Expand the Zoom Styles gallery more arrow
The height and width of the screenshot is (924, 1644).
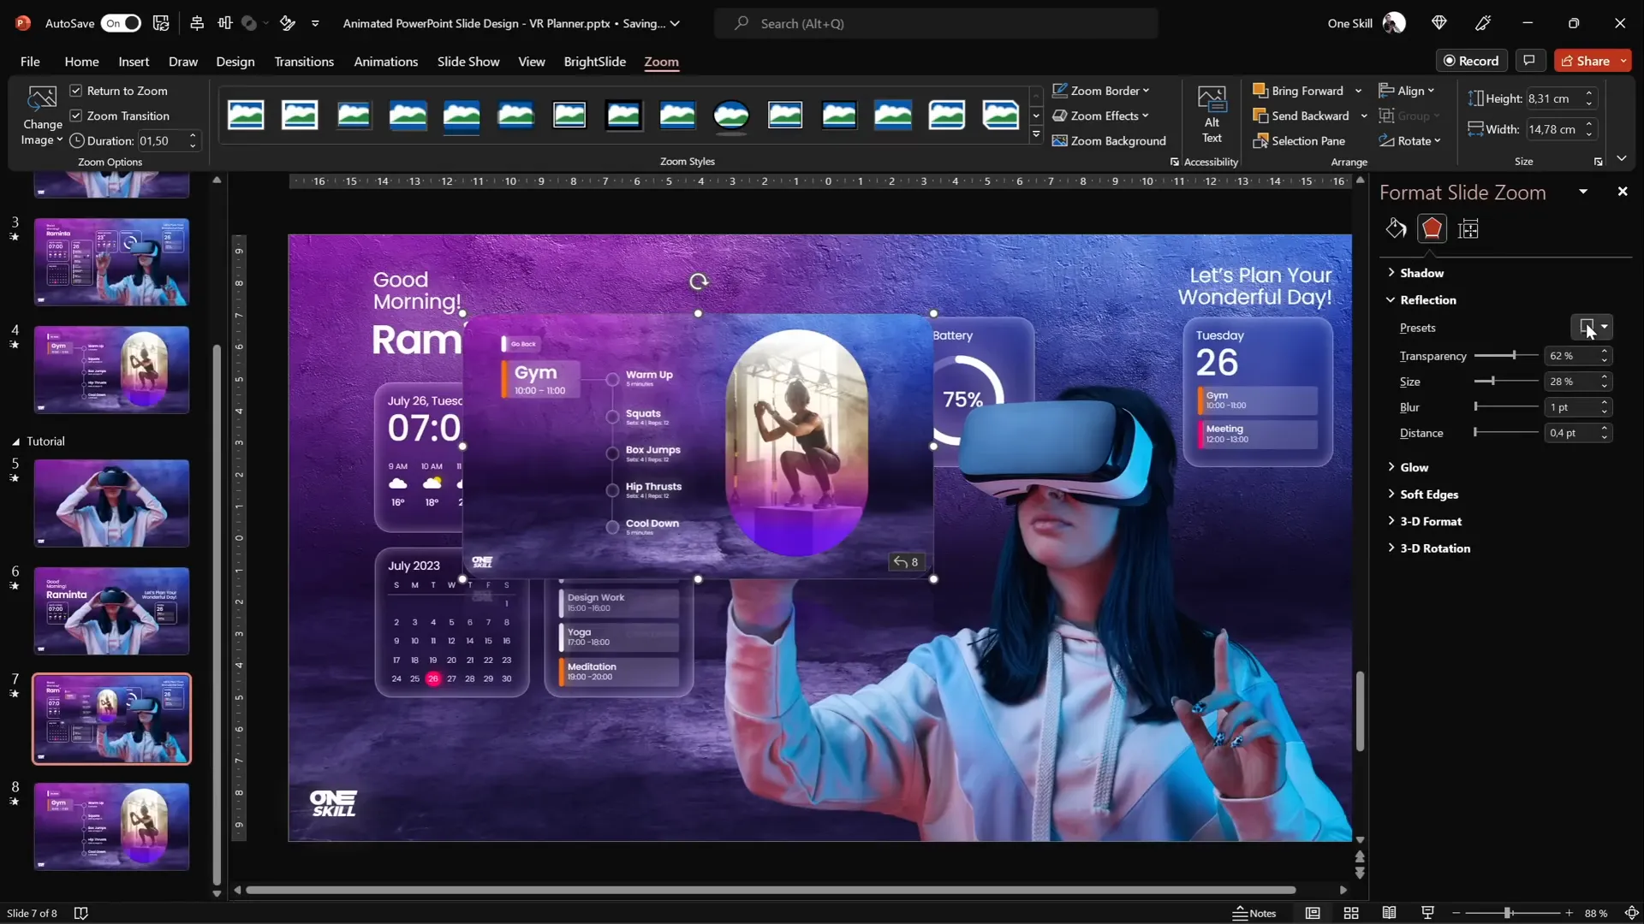pyautogui.click(x=1036, y=135)
